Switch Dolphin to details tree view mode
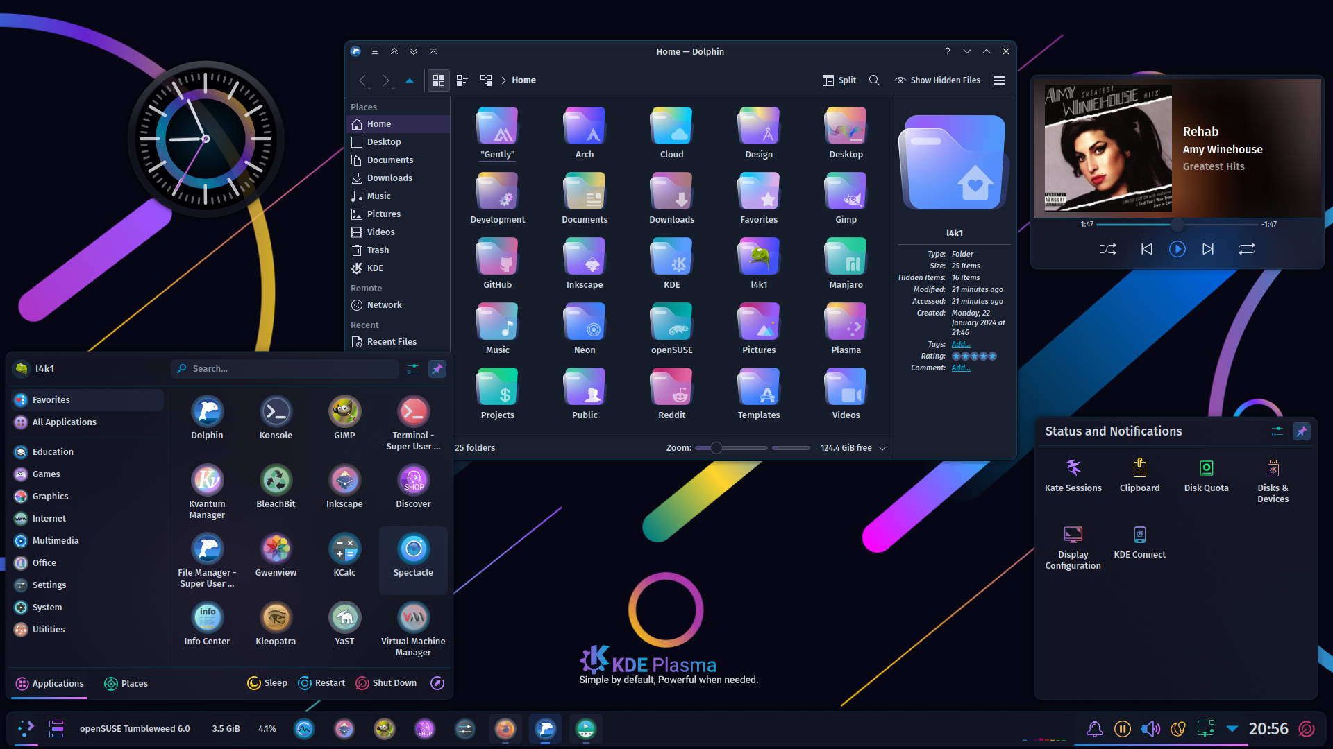Screen dimensions: 1333x749 tap(486, 80)
